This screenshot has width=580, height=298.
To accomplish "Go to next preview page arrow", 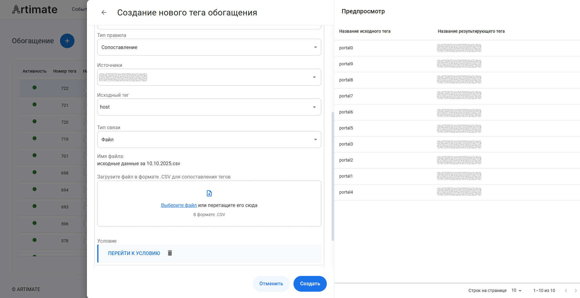I will click(x=575, y=290).
